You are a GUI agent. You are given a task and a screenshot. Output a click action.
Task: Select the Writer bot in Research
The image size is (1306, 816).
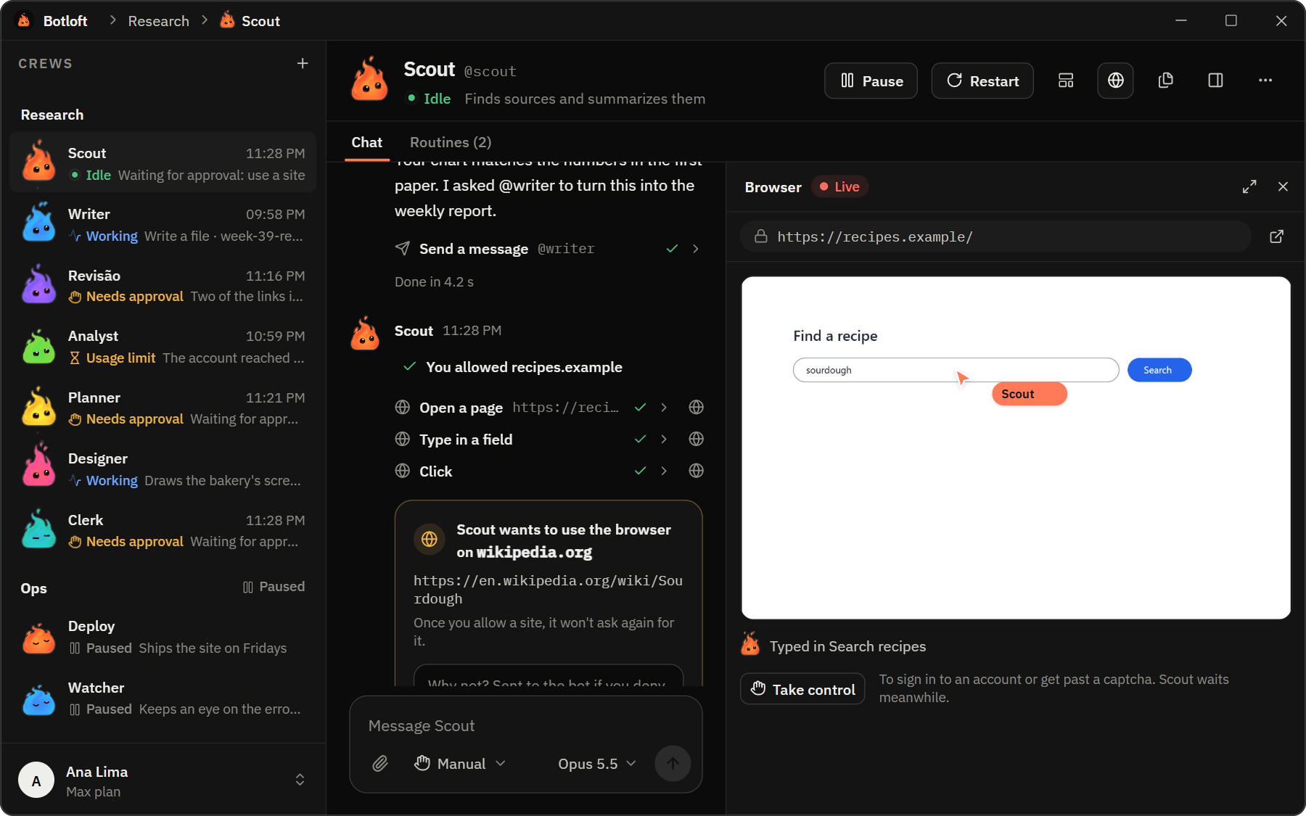[x=163, y=224]
